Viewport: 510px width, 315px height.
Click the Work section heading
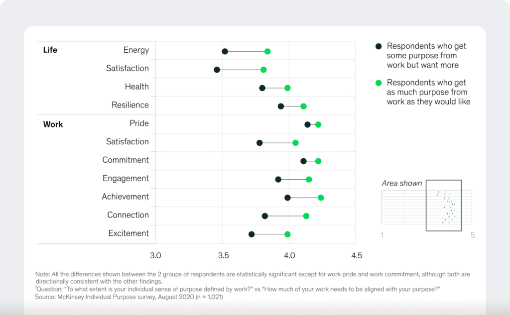(x=53, y=124)
